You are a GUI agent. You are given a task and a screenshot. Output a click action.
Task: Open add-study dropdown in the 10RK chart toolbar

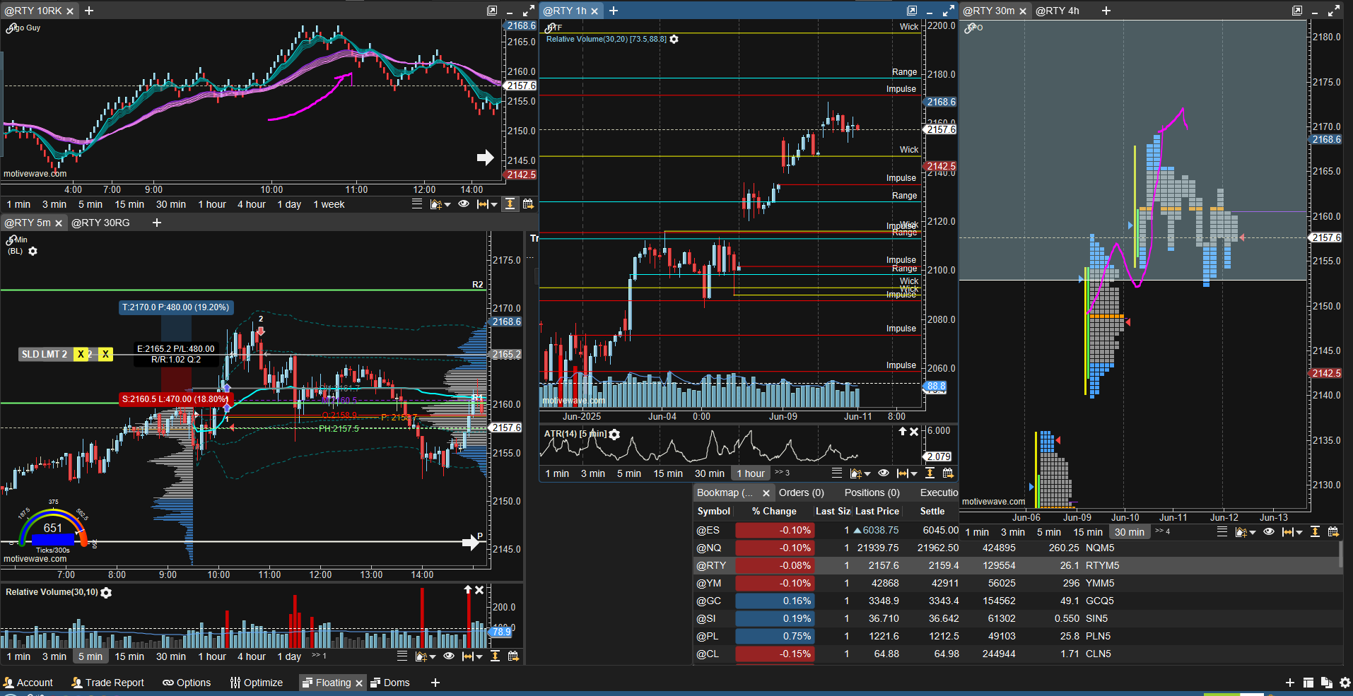440,204
